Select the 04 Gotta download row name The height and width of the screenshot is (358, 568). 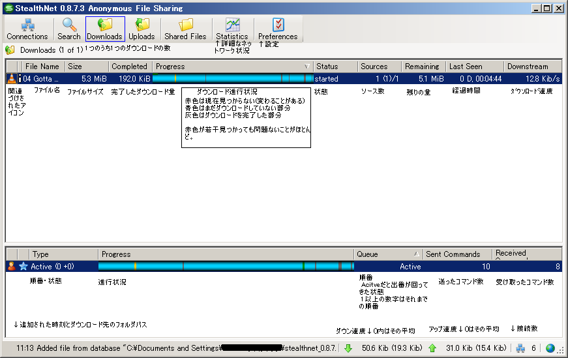[x=40, y=79]
